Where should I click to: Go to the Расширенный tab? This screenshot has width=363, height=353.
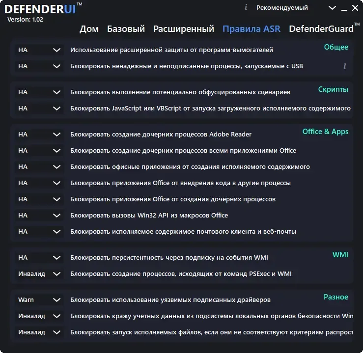click(184, 29)
